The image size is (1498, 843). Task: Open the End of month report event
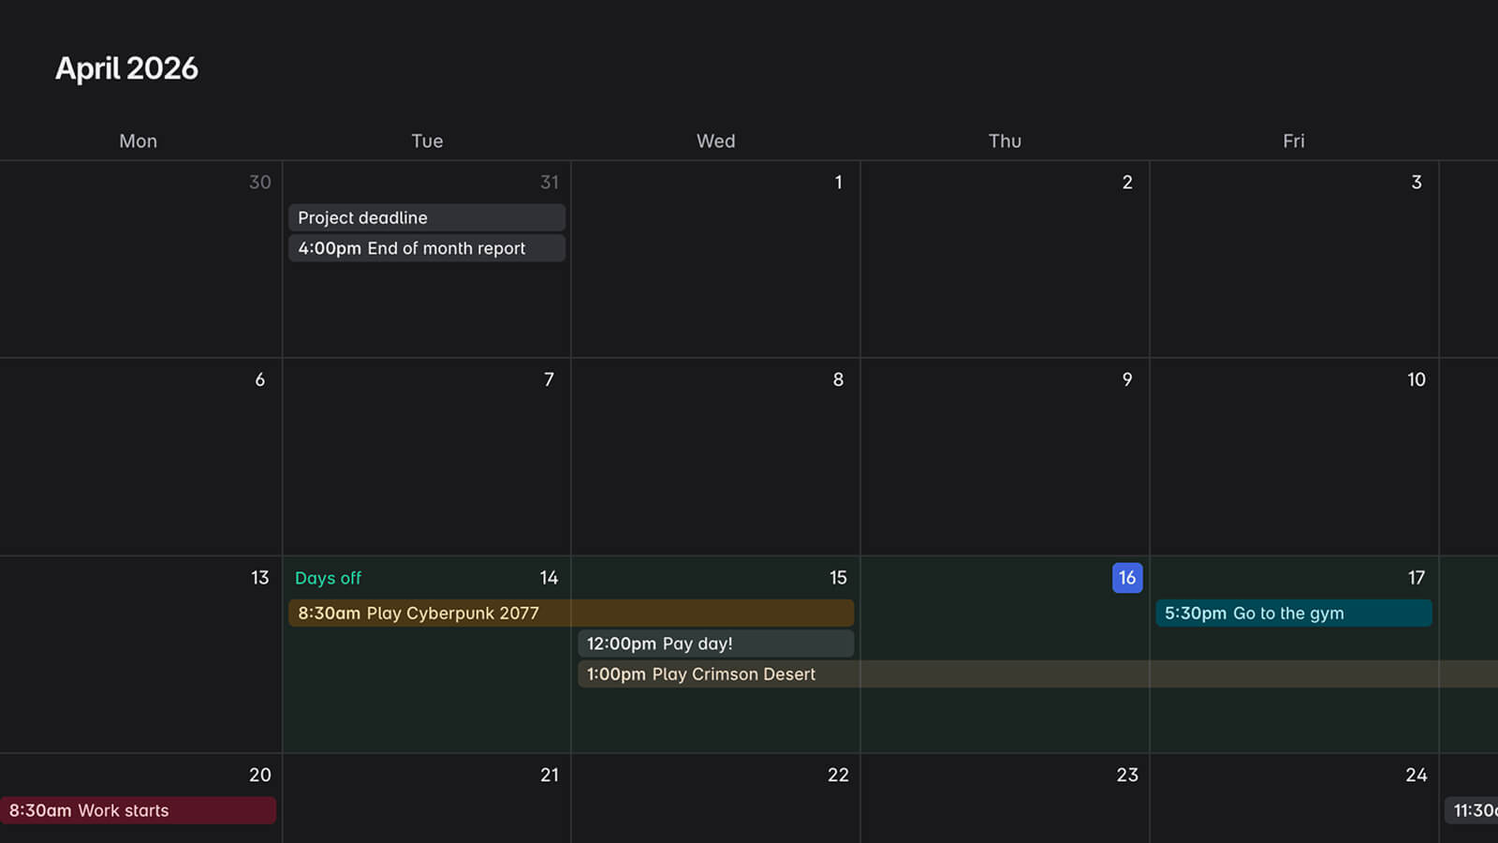tap(427, 248)
